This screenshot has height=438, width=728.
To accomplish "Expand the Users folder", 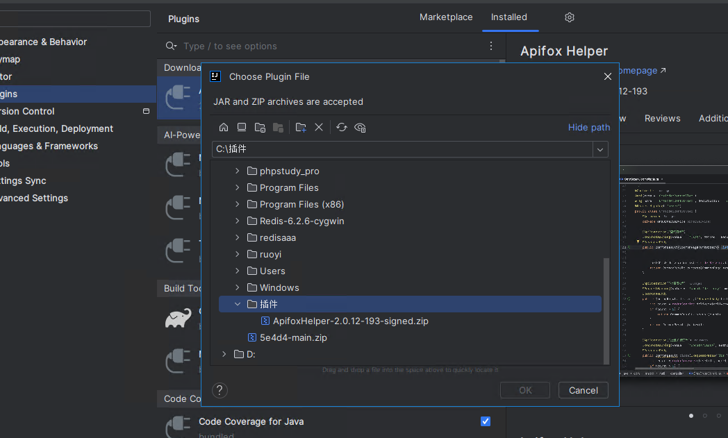I will 238,271.
